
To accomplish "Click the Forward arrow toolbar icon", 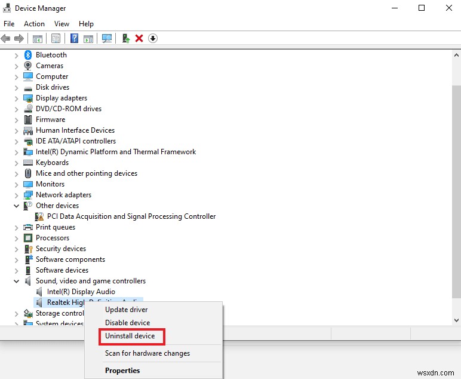I will [19, 38].
